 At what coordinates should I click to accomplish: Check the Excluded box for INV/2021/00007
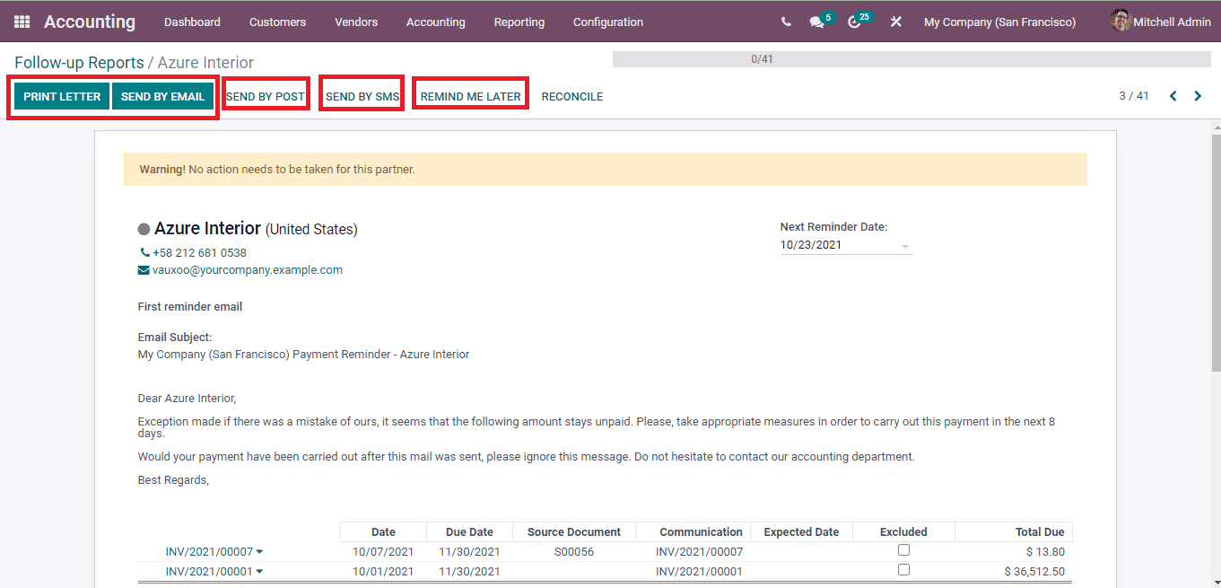903,549
